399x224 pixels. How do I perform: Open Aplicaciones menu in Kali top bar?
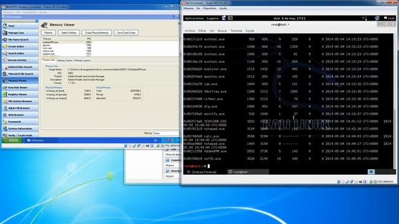point(194,18)
